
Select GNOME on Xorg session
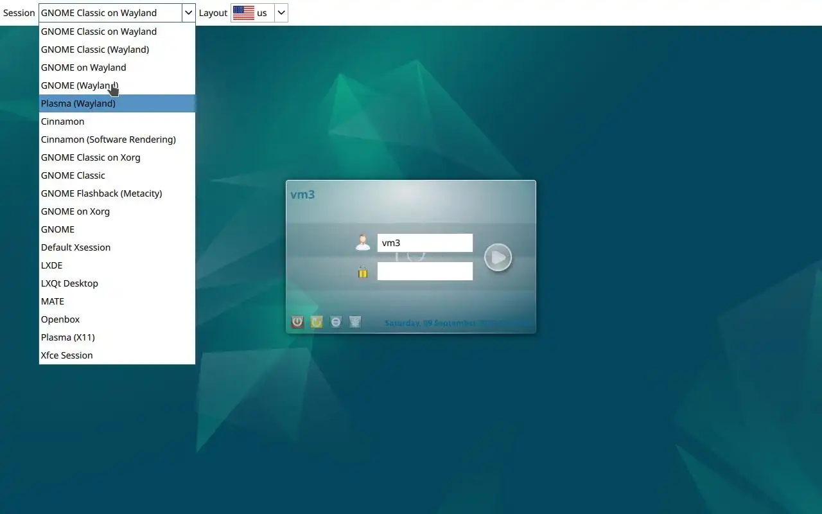(117, 211)
